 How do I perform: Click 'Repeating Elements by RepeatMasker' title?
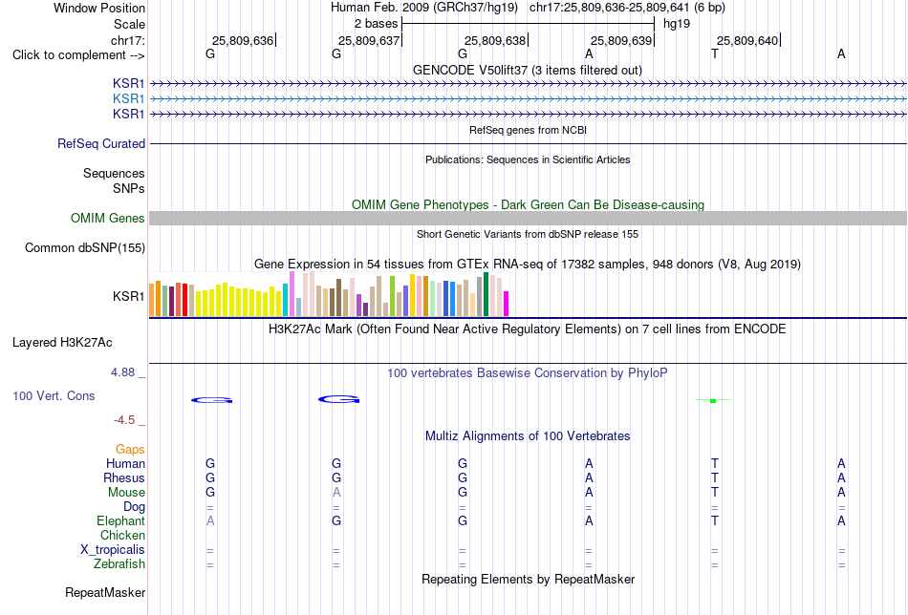pos(528,579)
